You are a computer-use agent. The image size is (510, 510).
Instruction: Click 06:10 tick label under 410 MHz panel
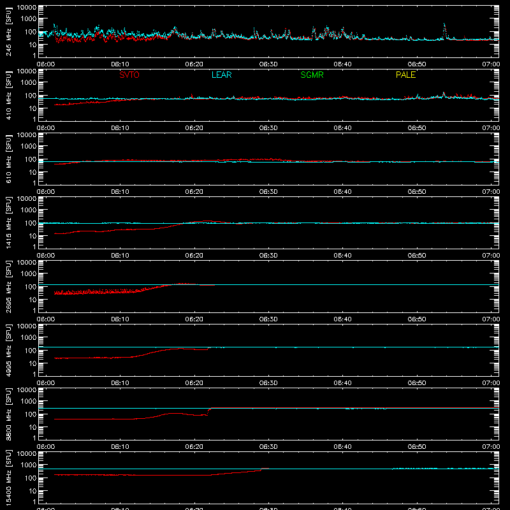tap(120, 128)
